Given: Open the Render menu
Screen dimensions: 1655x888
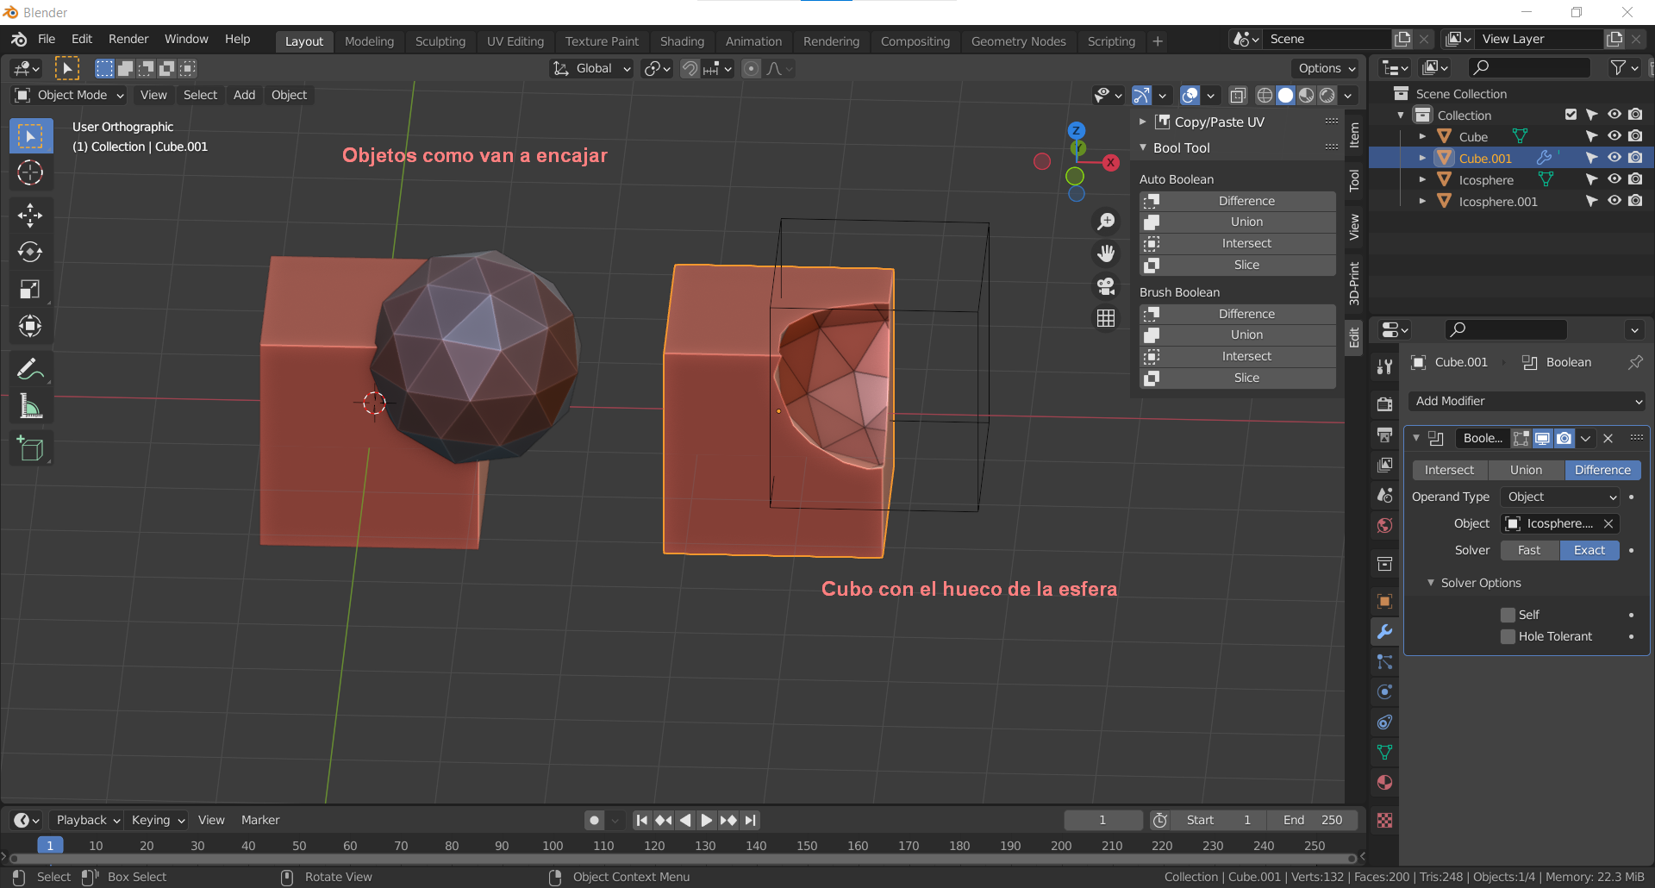Looking at the screenshot, I should pos(128,40).
